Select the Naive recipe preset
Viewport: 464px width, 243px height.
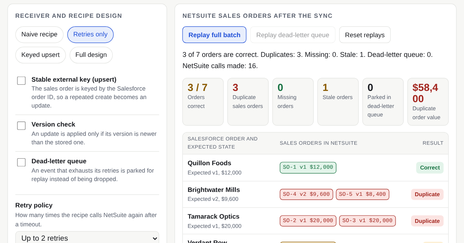point(39,34)
